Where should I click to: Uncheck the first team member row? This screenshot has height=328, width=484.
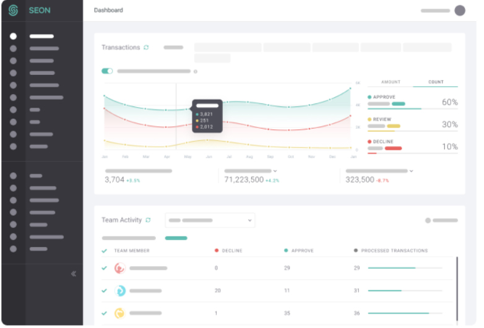pyautogui.click(x=103, y=268)
